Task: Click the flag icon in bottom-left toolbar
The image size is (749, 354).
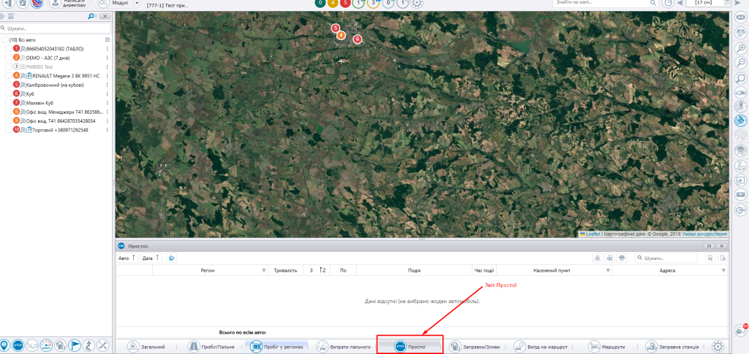Action: click(75, 345)
